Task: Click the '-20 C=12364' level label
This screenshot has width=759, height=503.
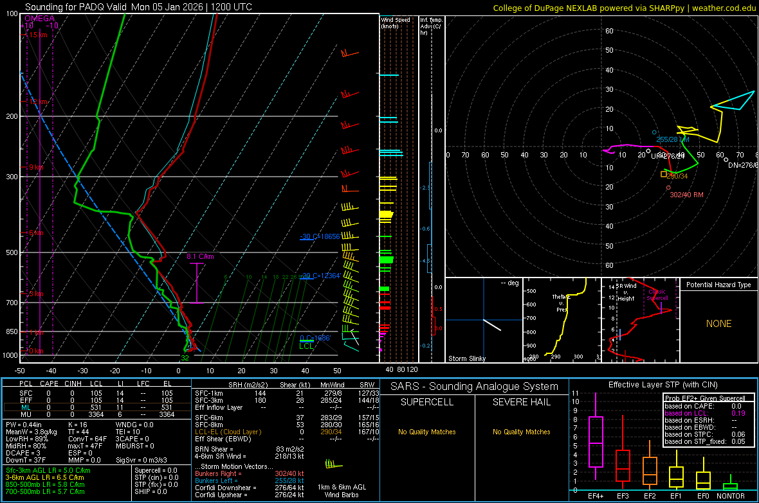Action: click(x=320, y=276)
